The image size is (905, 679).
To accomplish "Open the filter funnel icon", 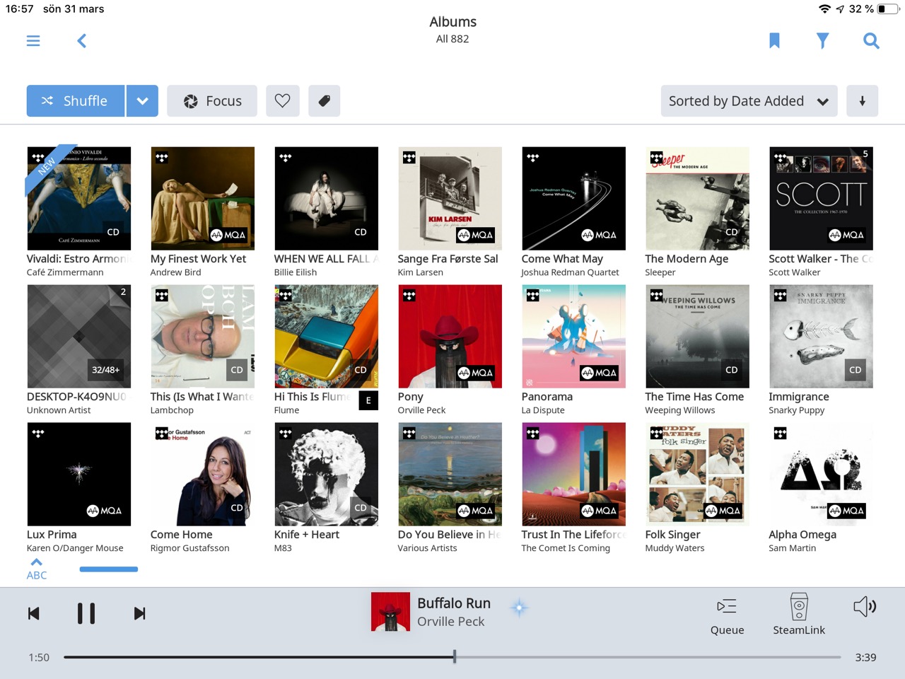I will click(822, 41).
